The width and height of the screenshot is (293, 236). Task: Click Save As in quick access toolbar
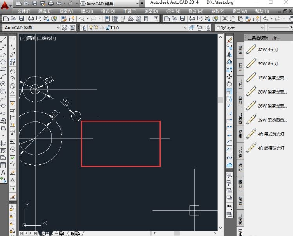(x=43, y=4)
